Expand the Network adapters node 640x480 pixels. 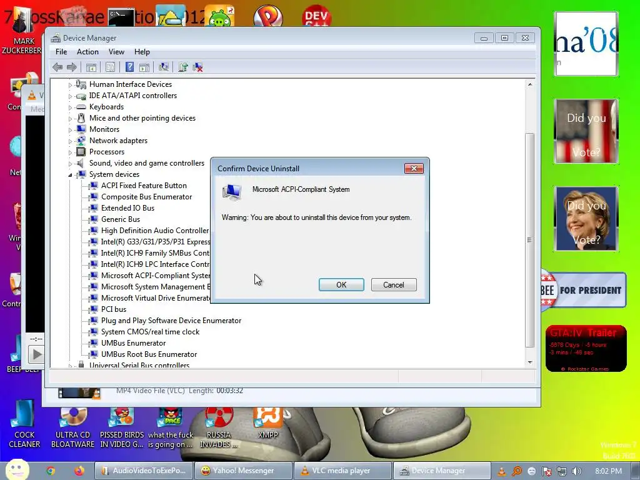click(x=70, y=141)
